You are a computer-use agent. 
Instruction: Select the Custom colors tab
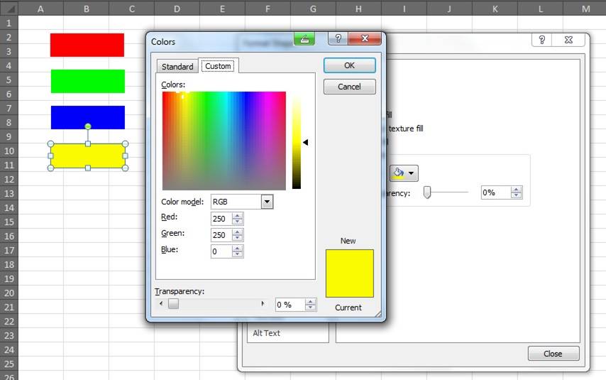(x=218, y=66)
